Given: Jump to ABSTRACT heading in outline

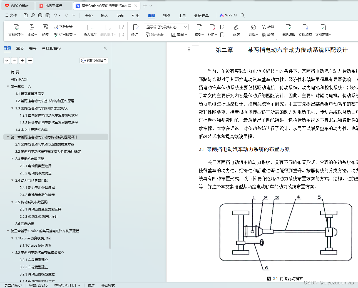Looking at the screenshot, I should 19,79.
